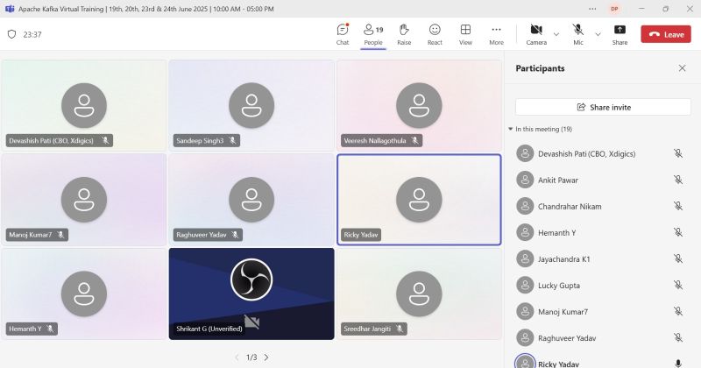The image size is (701, 368).
Task: Click the Share screen icon
Action: coord(620,33)
